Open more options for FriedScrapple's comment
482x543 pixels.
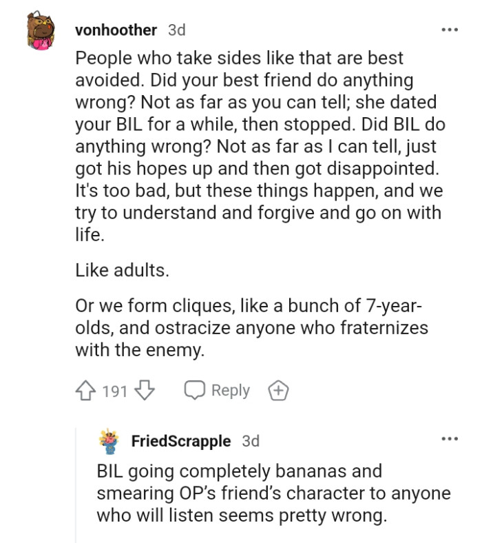pos(449,439)
